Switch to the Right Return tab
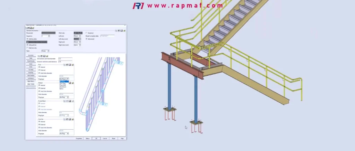The image size is (355, 151). (31, 81)
